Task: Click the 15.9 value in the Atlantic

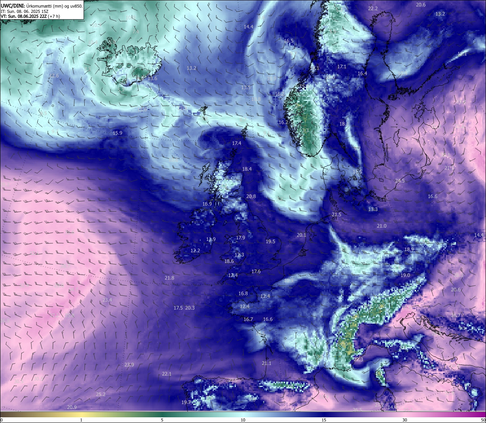Action: click(x=117, y=133)
